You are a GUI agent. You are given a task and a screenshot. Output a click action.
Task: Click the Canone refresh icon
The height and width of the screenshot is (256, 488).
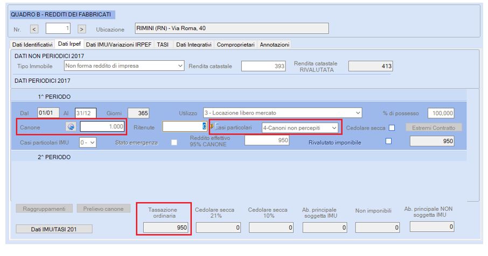click(x=71, y=127)
